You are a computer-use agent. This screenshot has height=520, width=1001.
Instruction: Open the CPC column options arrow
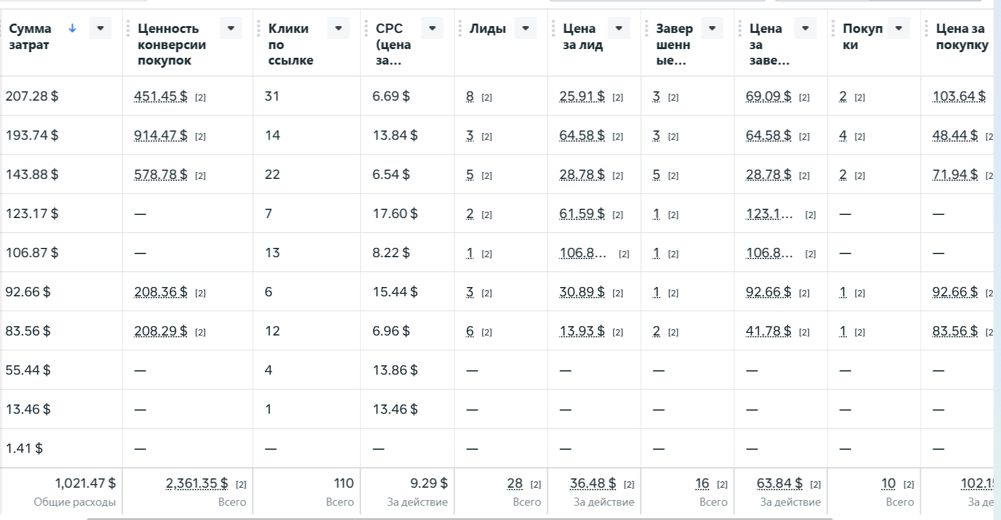[432, 28]
